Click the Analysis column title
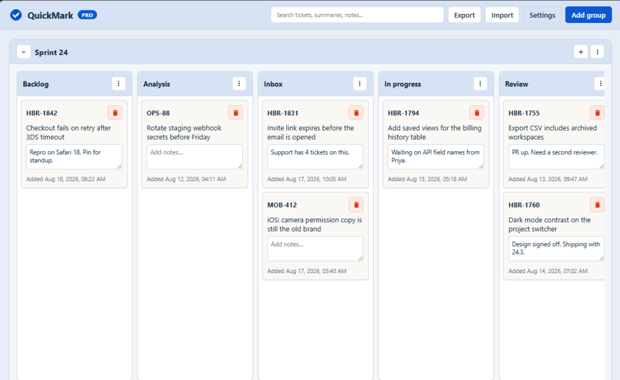Screen dimensions: 620x380 [x=157, y=84]
